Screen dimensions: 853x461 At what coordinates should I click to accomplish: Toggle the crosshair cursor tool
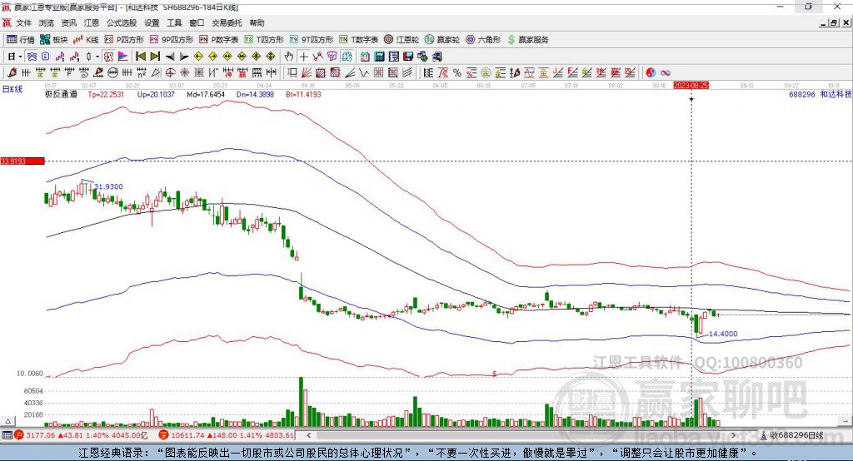point(303,57)
